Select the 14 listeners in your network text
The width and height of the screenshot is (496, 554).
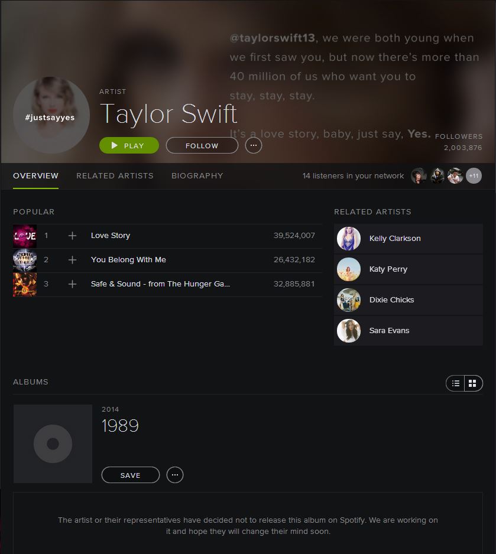click(353, 175)
